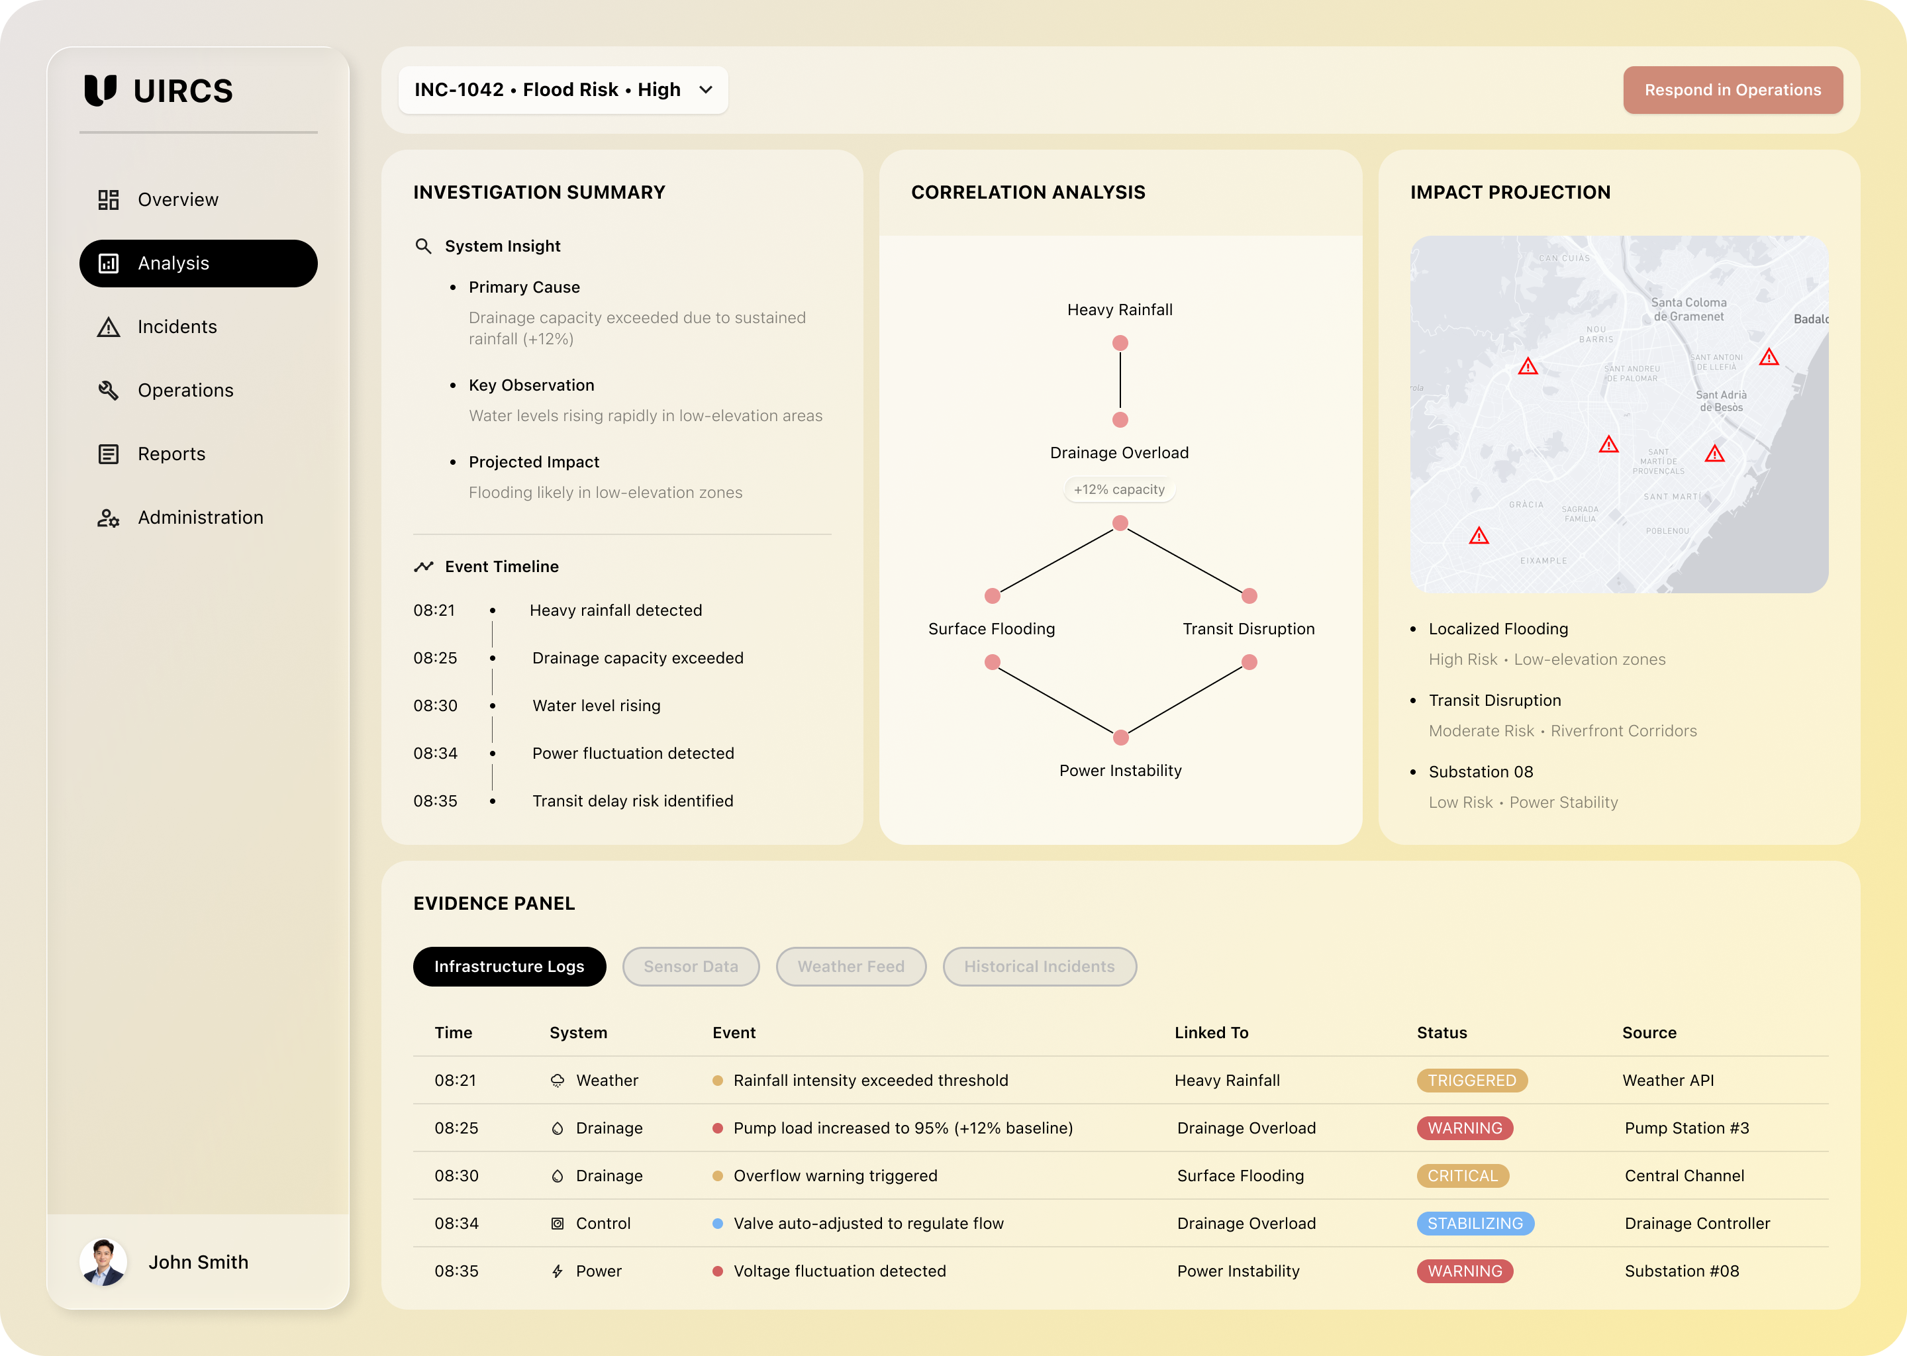This screenshot has width=1907, height=1356.
Task: Click the Incidents warning triangle icon
Action: (x=109, y=326)
